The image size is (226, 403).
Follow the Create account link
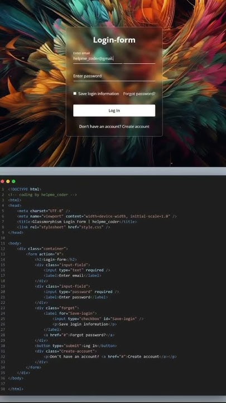[136, 126]
